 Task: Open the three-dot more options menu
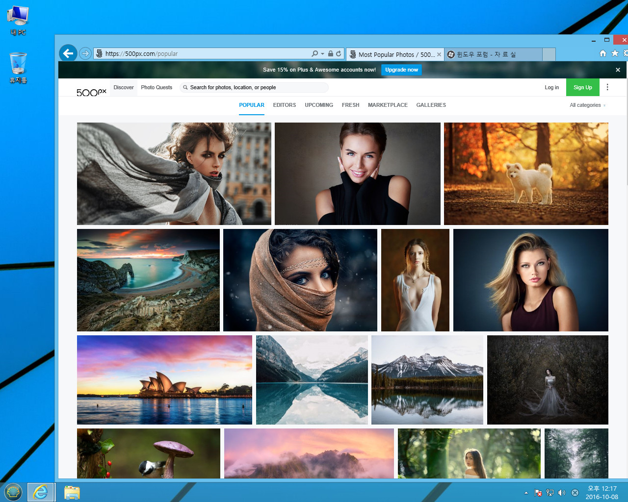(x=607, y=87)
